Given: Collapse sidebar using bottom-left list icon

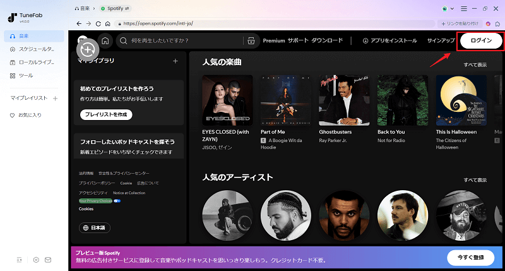Looking at the screenshot, I should (x=20, y=260).
